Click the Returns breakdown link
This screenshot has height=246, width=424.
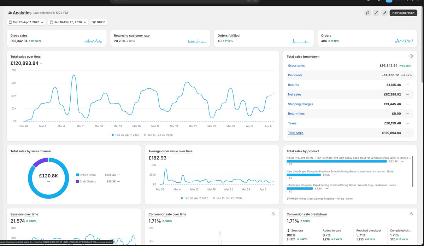294,85
